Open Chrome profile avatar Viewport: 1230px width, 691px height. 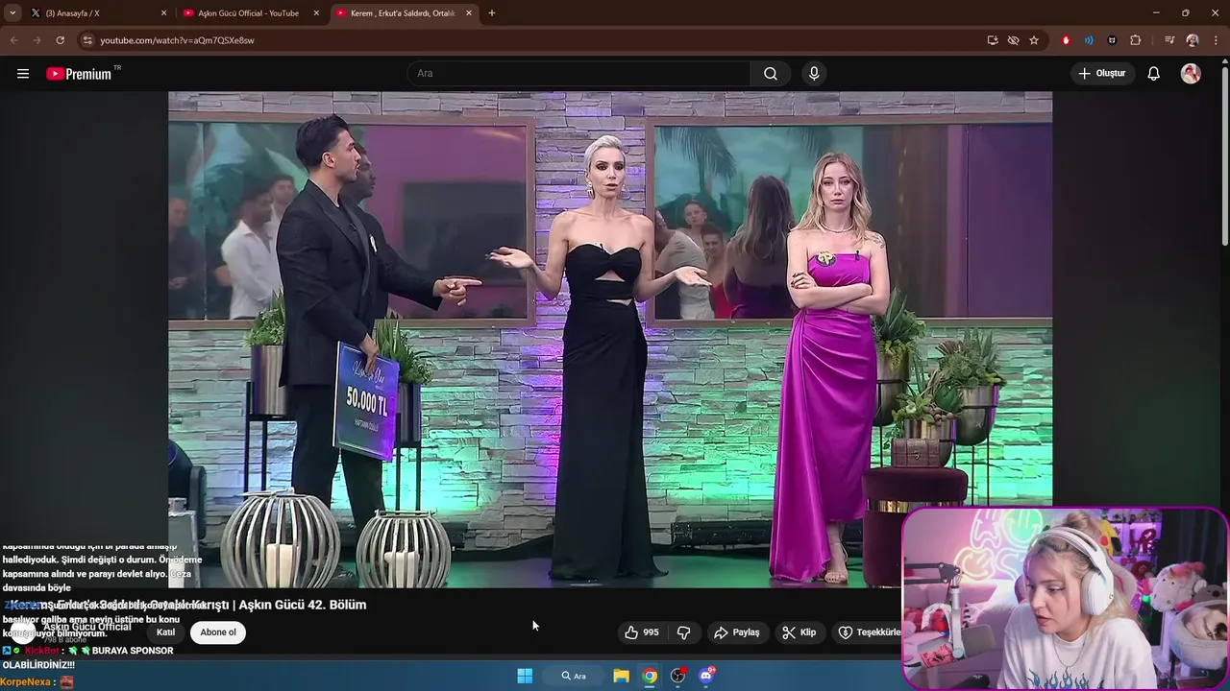click(1193, 40)
